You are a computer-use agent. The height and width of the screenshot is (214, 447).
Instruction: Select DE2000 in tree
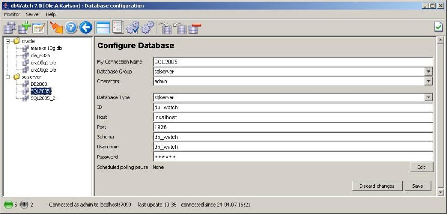pyautogui.click(x=39, y=84)
